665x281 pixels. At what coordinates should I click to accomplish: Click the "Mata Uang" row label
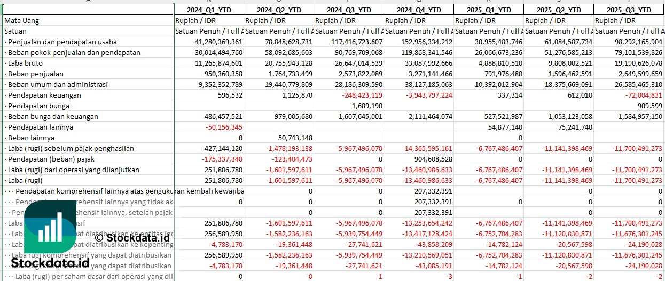click(x=21, y=20)
